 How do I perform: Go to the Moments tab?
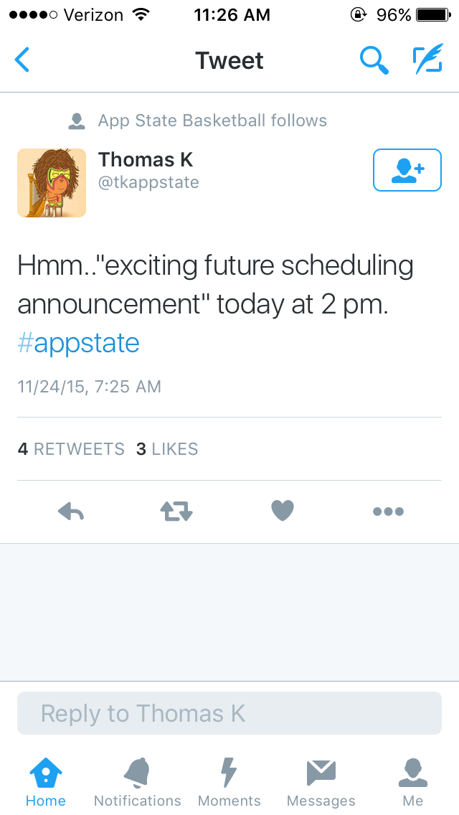click(229, 782)
